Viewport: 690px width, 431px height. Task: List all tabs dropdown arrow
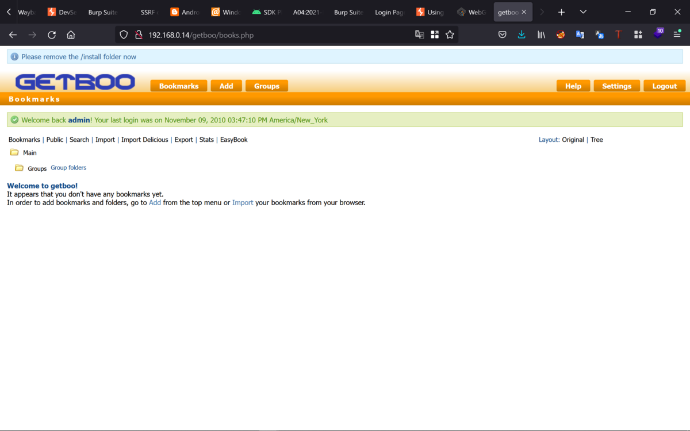coord(583,12)
